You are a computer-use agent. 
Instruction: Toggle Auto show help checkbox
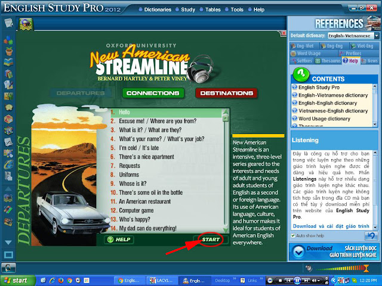pyautogui.click(x=293, y=235)
